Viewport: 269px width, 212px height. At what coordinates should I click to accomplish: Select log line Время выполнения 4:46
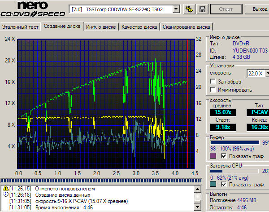64,208
